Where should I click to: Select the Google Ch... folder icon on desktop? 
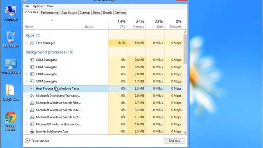[11, 92]
